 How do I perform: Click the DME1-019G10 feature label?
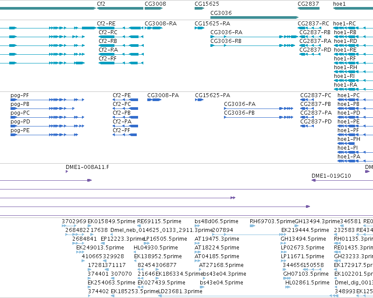coord(331,176)
